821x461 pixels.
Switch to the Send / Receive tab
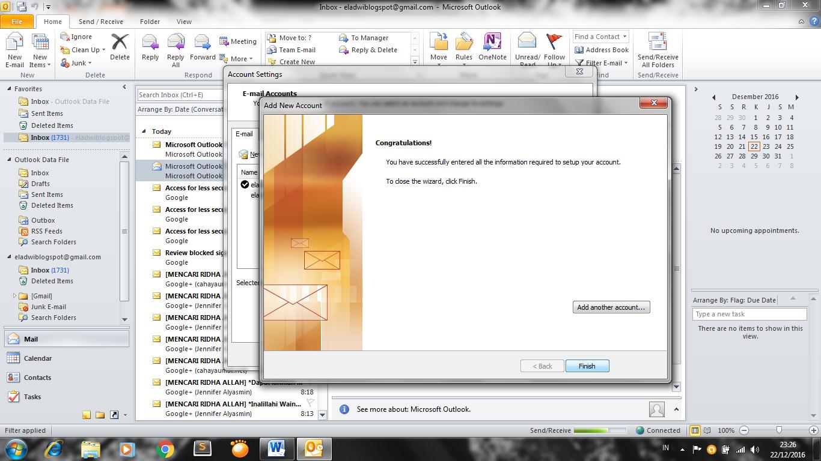click(100, 22)
